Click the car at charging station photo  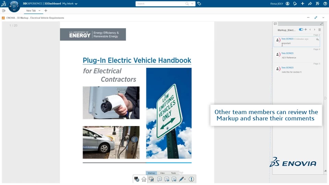(x=111, y=142)
